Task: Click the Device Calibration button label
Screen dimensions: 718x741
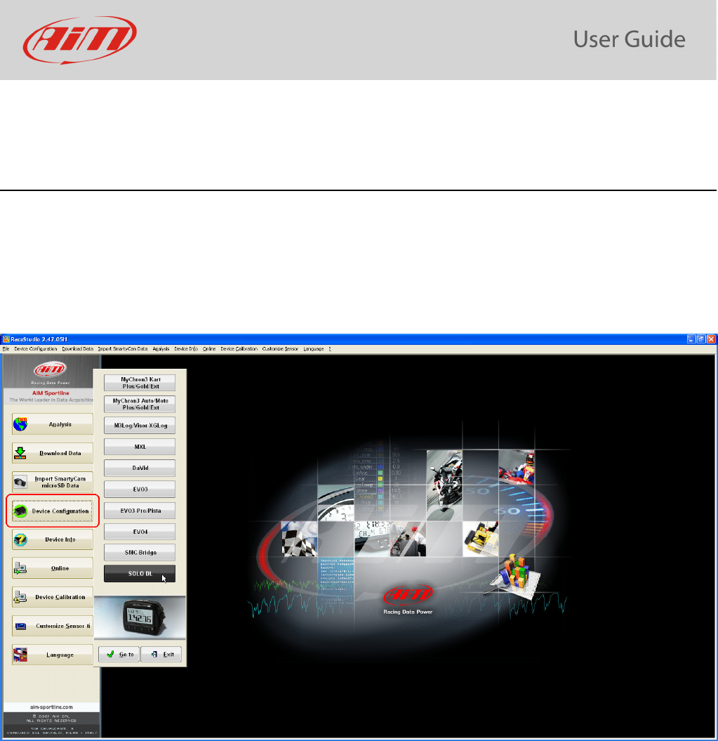Action: (60, 597)
